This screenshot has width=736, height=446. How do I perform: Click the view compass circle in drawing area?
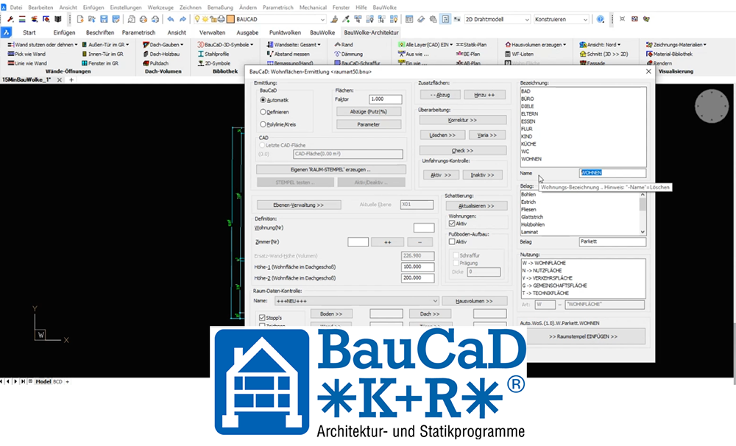[x=712, y=106]
